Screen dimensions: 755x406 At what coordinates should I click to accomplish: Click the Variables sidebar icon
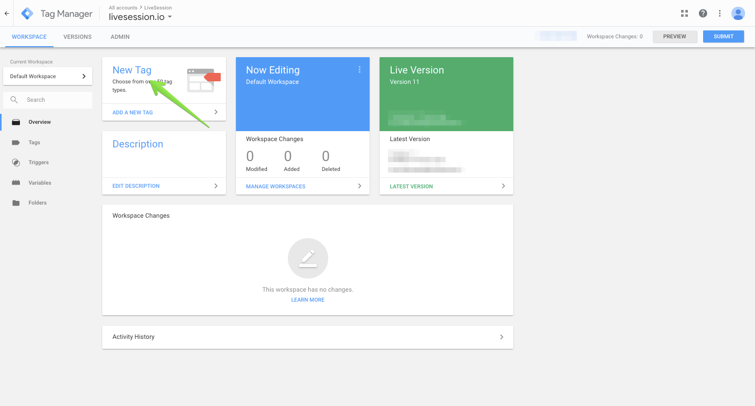pyautogui.click(x=16, y=183)
